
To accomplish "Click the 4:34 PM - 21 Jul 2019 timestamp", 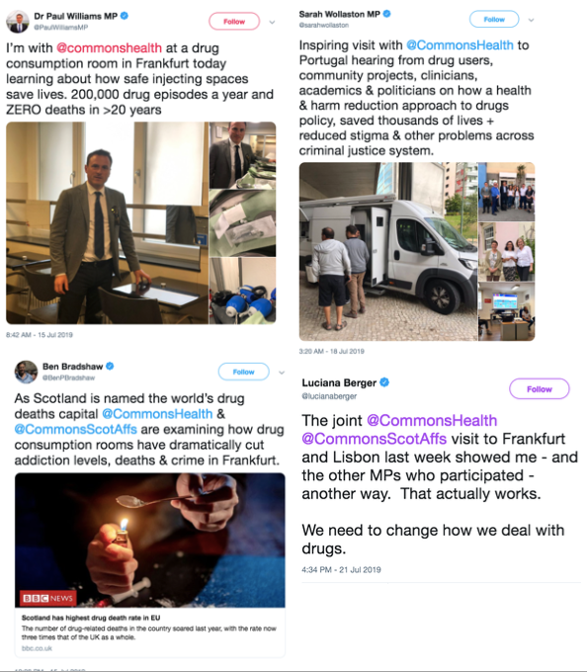I will pyautogui.click(x=341, y=569).
